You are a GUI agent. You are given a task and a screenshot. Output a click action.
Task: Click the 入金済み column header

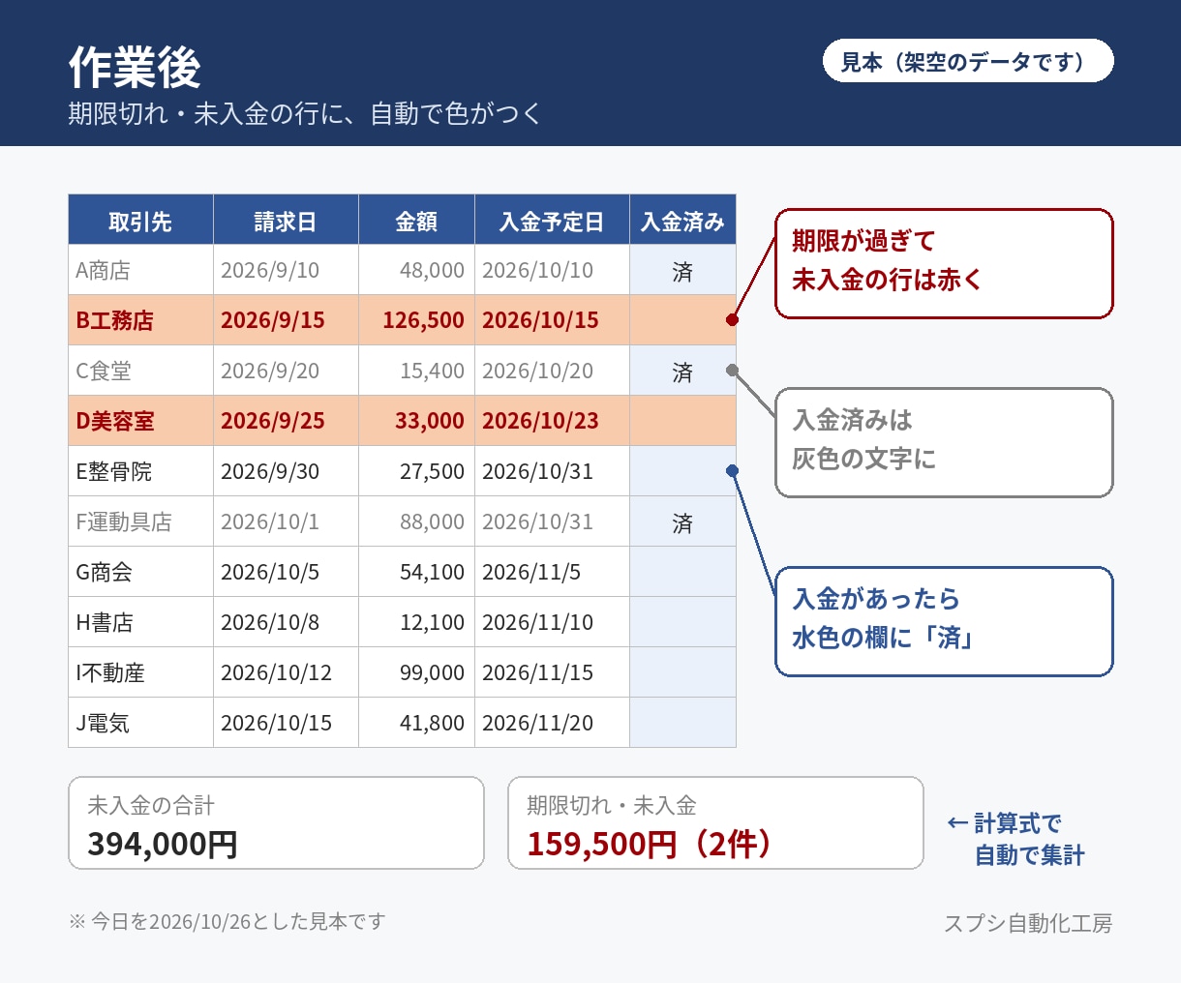coord(682,220)
